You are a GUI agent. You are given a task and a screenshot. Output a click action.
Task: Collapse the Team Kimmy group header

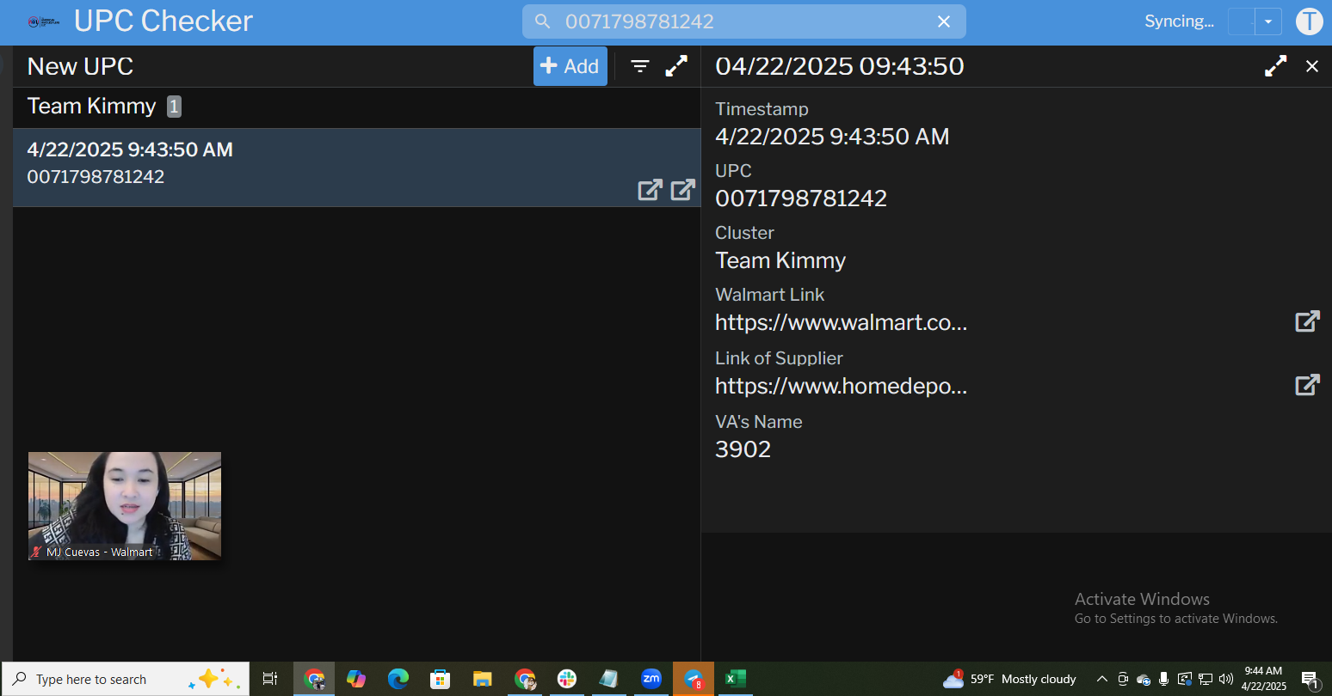(x=92, y=107)
